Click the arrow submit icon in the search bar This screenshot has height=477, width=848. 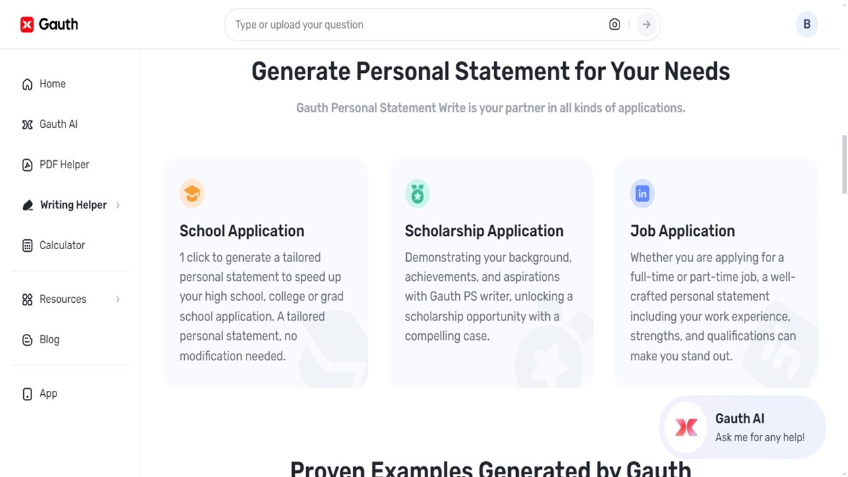[x=646, y=24]
